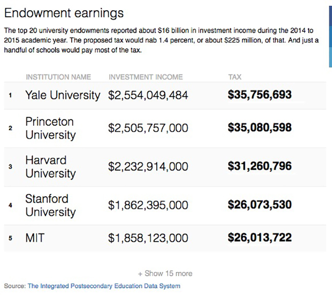
Task: Click MIT's tax amount $26,013,722
Action: tap(260, 238)
